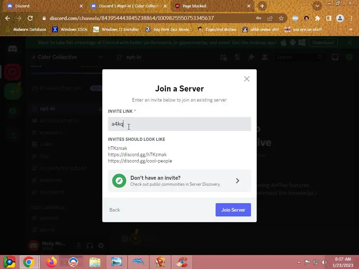Open the Malware Database bookmark
The width and height of the screenshot is (359, 269).
click(27, 29)
